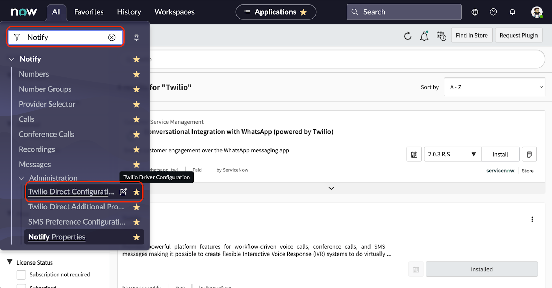
Task: Toggle favorite star for SMS Preference Configuration
Action: point(136,222)
